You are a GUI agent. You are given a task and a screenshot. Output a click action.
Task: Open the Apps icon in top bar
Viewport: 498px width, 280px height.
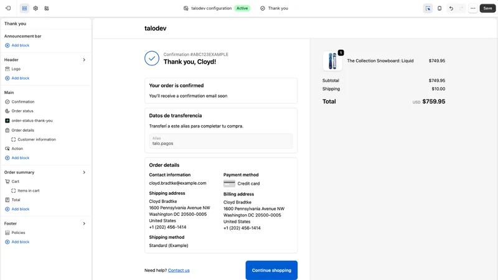(47, 8)
